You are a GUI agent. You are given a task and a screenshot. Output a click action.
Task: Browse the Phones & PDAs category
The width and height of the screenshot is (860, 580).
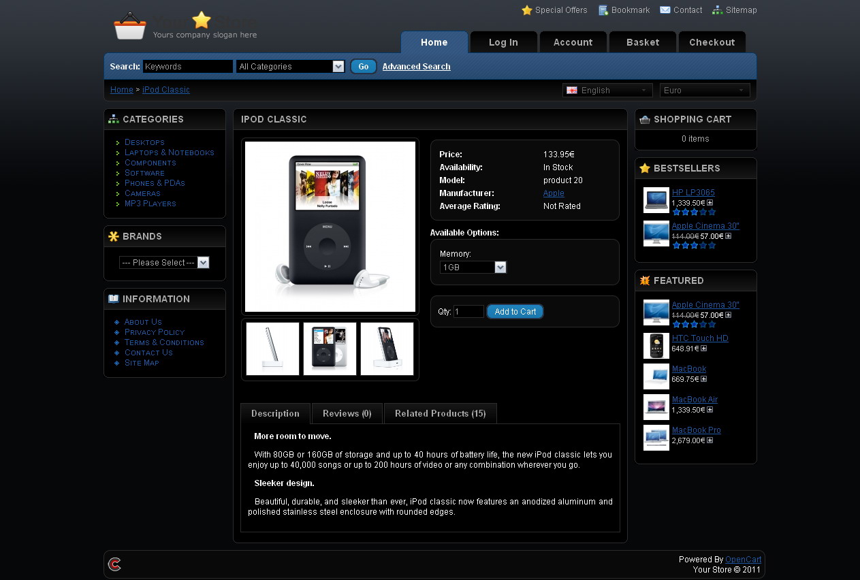[x=155, y=183]
